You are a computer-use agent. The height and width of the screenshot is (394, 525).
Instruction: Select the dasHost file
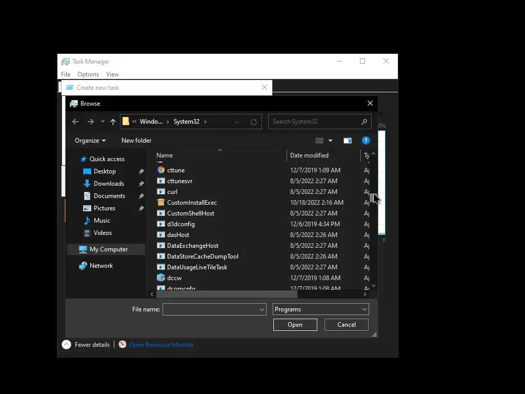click(178, 235)
